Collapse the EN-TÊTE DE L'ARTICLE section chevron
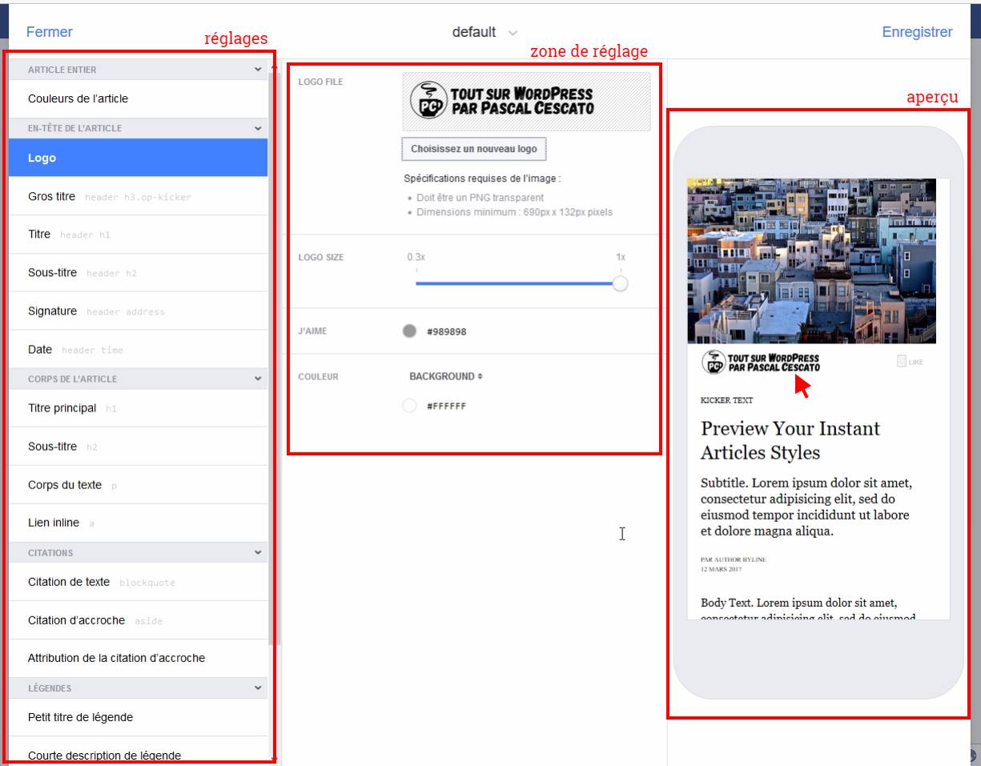Screen dimensions: 981x766 (258, 128)
